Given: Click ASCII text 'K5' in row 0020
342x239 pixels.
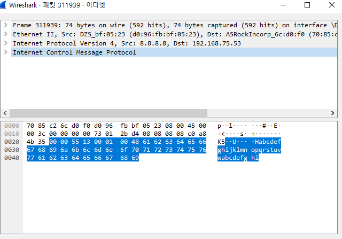Looking at the screenshot, I should tap(221, 142).
